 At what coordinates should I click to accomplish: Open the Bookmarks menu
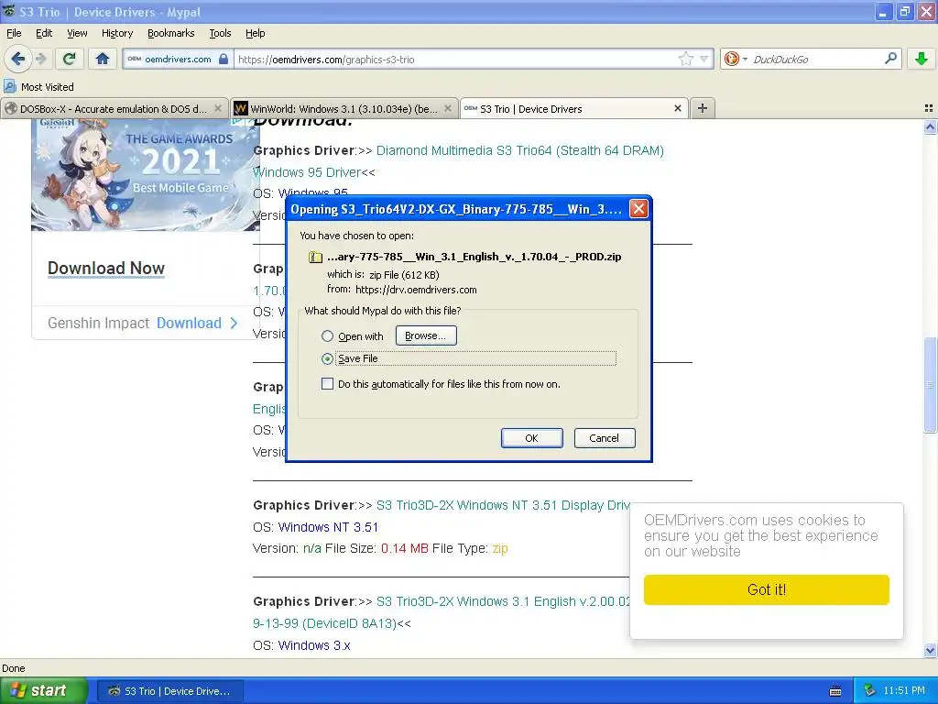coord(170,33)
